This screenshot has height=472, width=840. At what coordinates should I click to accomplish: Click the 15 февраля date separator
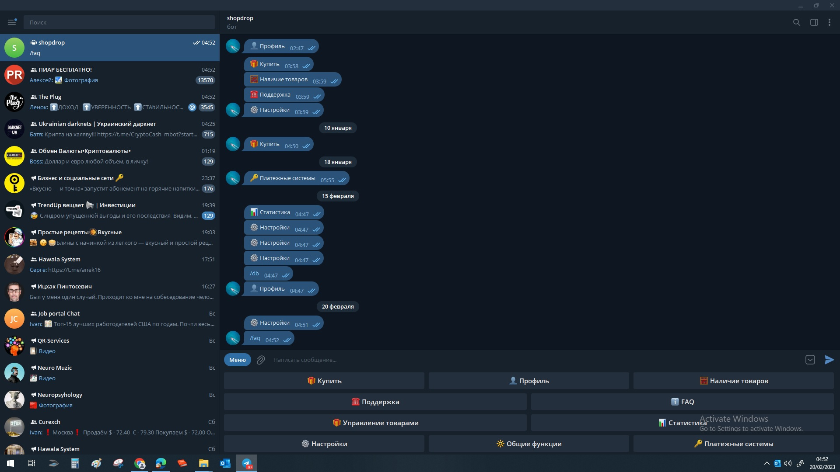click(x=338, y=196)
